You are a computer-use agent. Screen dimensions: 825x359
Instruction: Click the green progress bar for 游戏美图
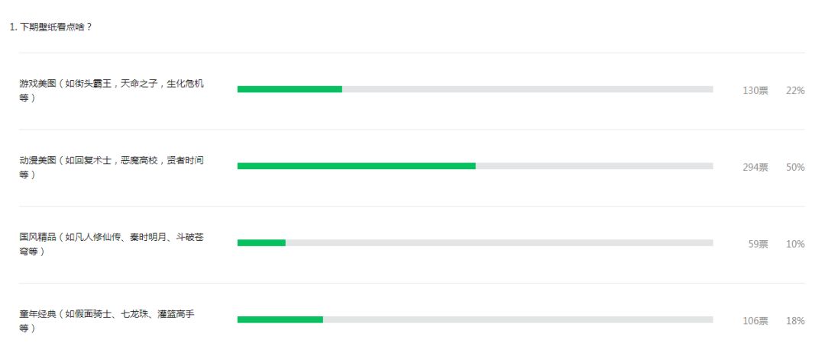290,89
